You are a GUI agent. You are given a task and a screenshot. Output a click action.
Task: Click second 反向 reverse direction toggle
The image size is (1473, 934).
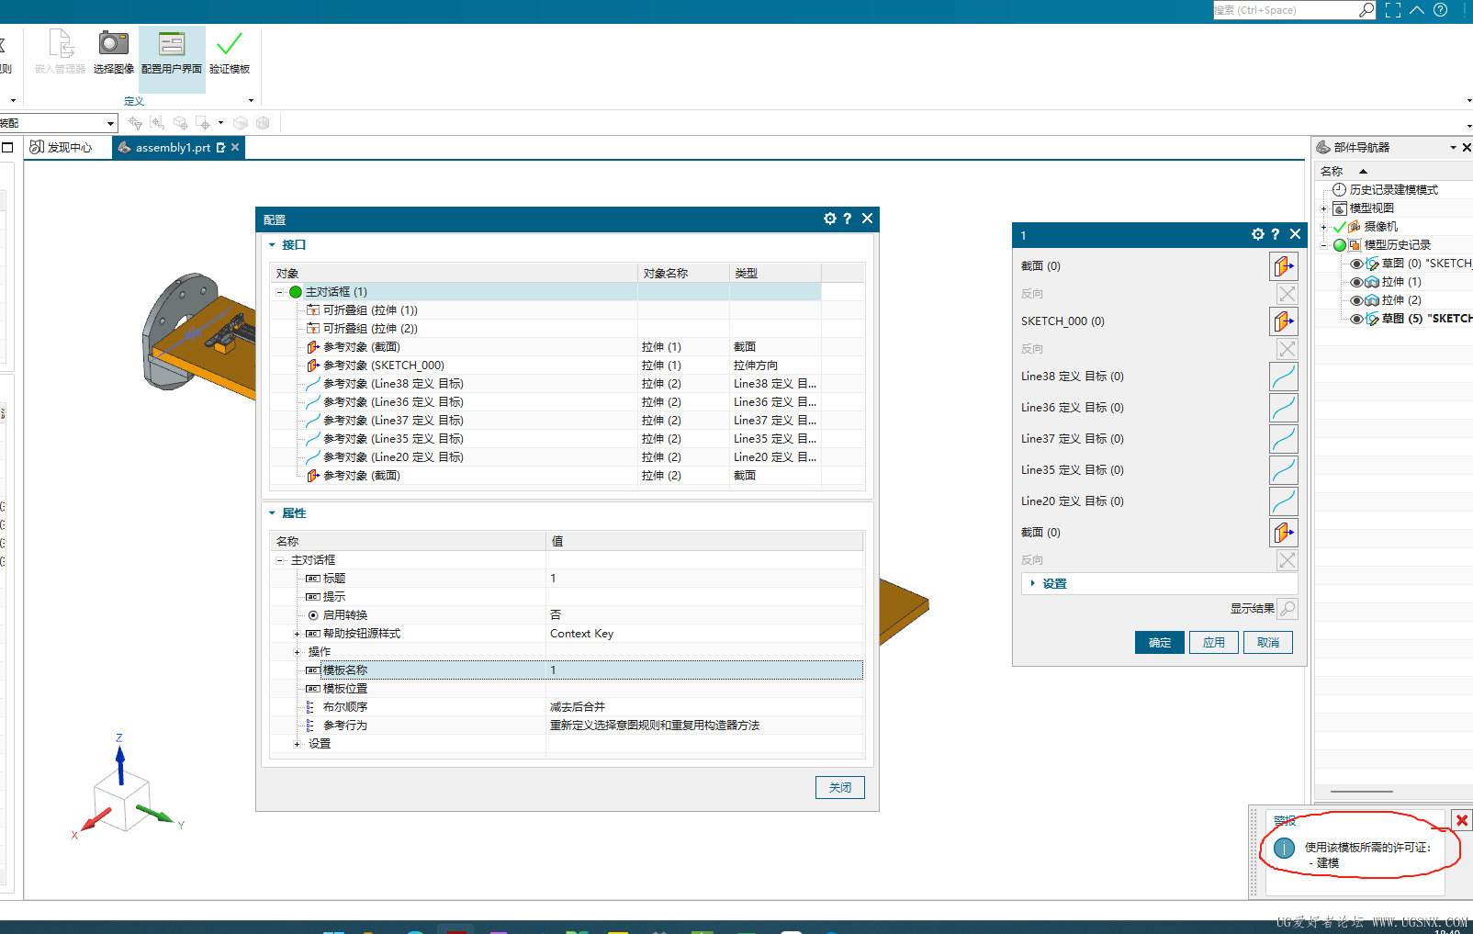(x=1287, y=349)
